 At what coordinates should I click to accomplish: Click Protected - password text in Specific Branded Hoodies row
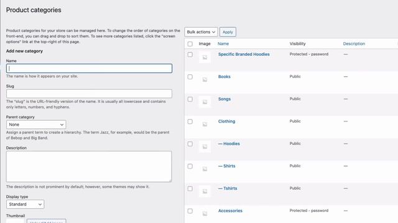(x=309, y=54)
